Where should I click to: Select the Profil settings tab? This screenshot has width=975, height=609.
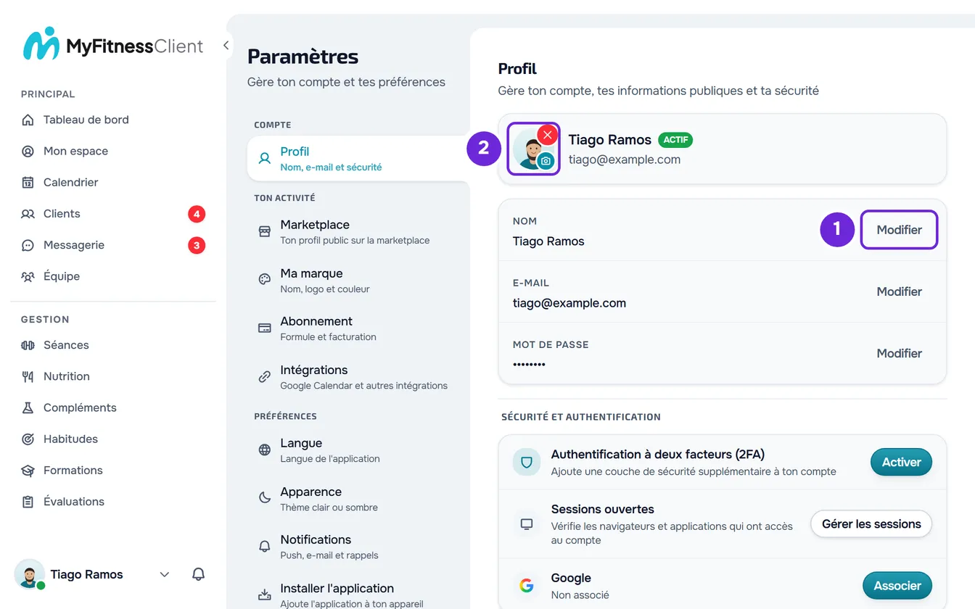(x=358, y=158)
